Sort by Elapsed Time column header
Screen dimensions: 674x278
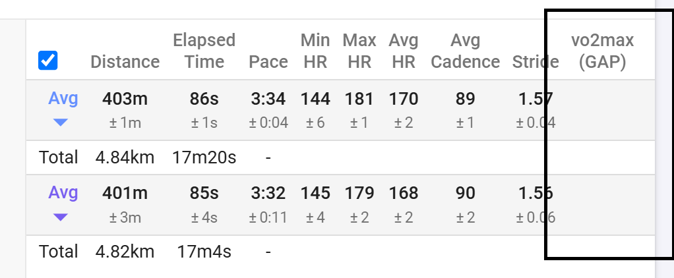point(204,51)
